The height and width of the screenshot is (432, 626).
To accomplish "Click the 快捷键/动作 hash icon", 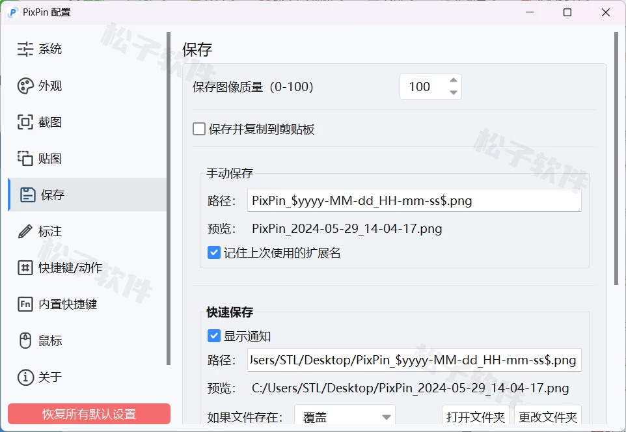I will point(25,268).
